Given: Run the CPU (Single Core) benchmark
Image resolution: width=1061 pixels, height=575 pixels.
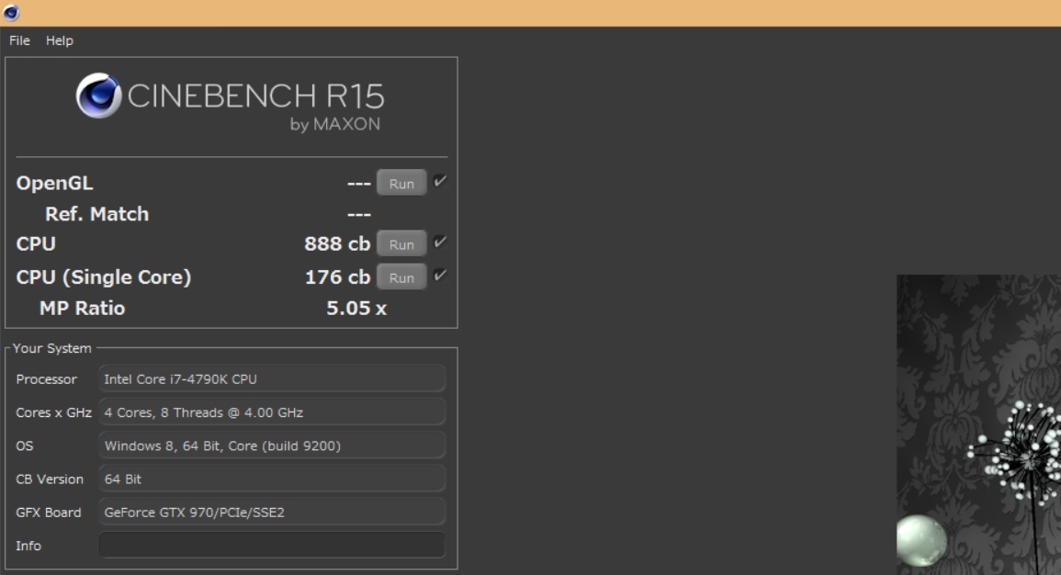Looking at the screenshot, I should [x=401, y=277].
